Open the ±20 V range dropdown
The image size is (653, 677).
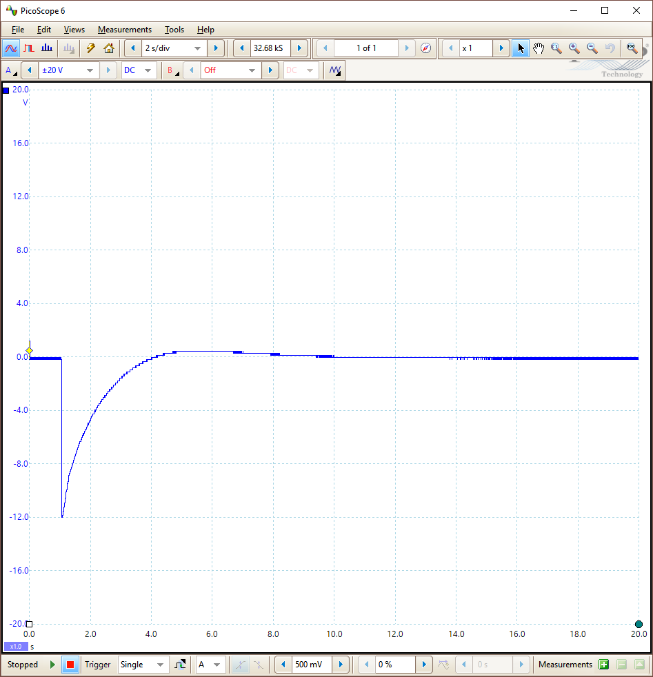(69, 70)
